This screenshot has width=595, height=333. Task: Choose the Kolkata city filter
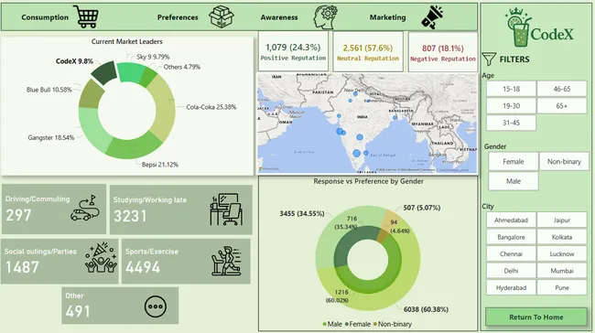[x=562, y=237]
